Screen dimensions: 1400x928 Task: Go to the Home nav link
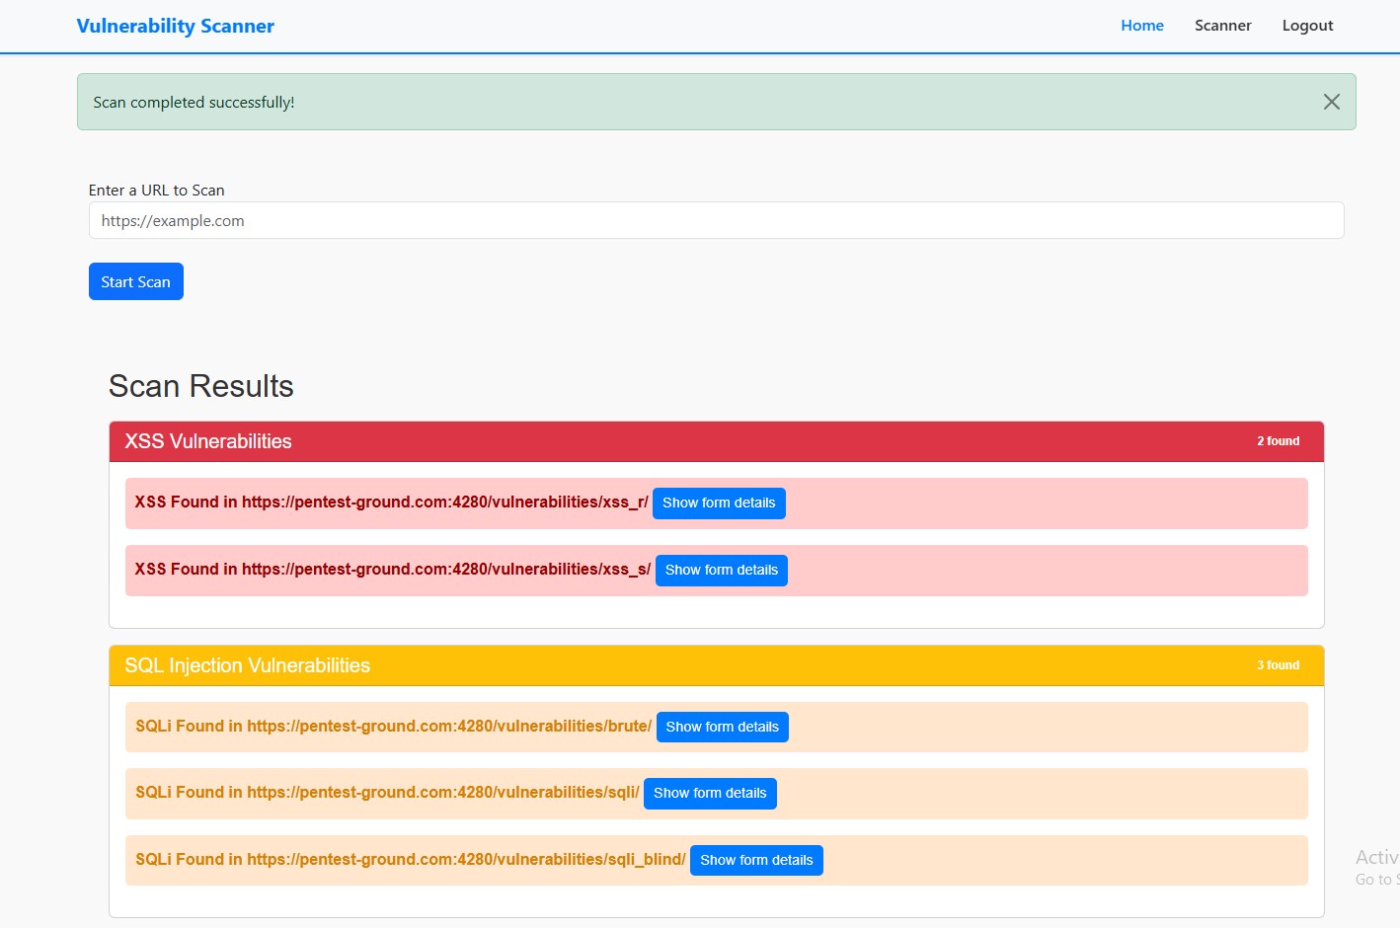1142,26
